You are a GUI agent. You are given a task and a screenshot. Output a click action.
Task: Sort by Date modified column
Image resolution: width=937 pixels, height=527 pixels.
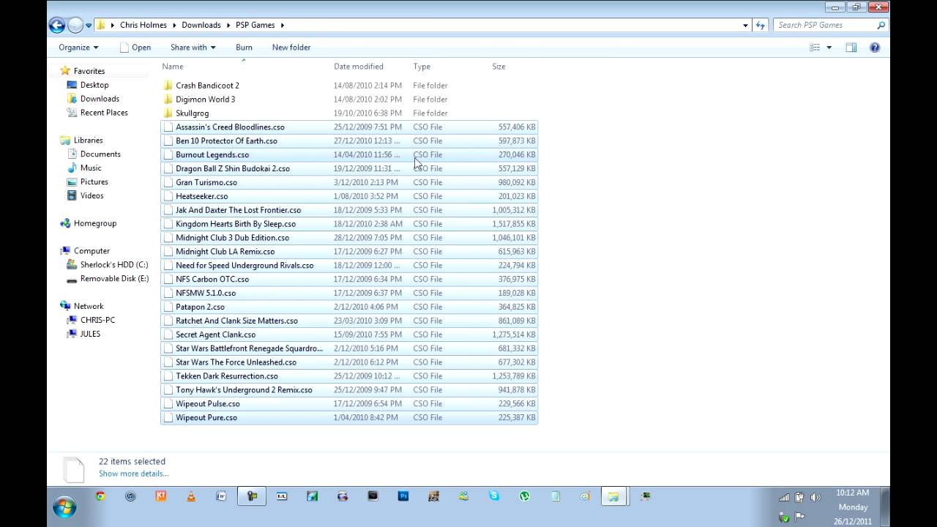[359, 67]
